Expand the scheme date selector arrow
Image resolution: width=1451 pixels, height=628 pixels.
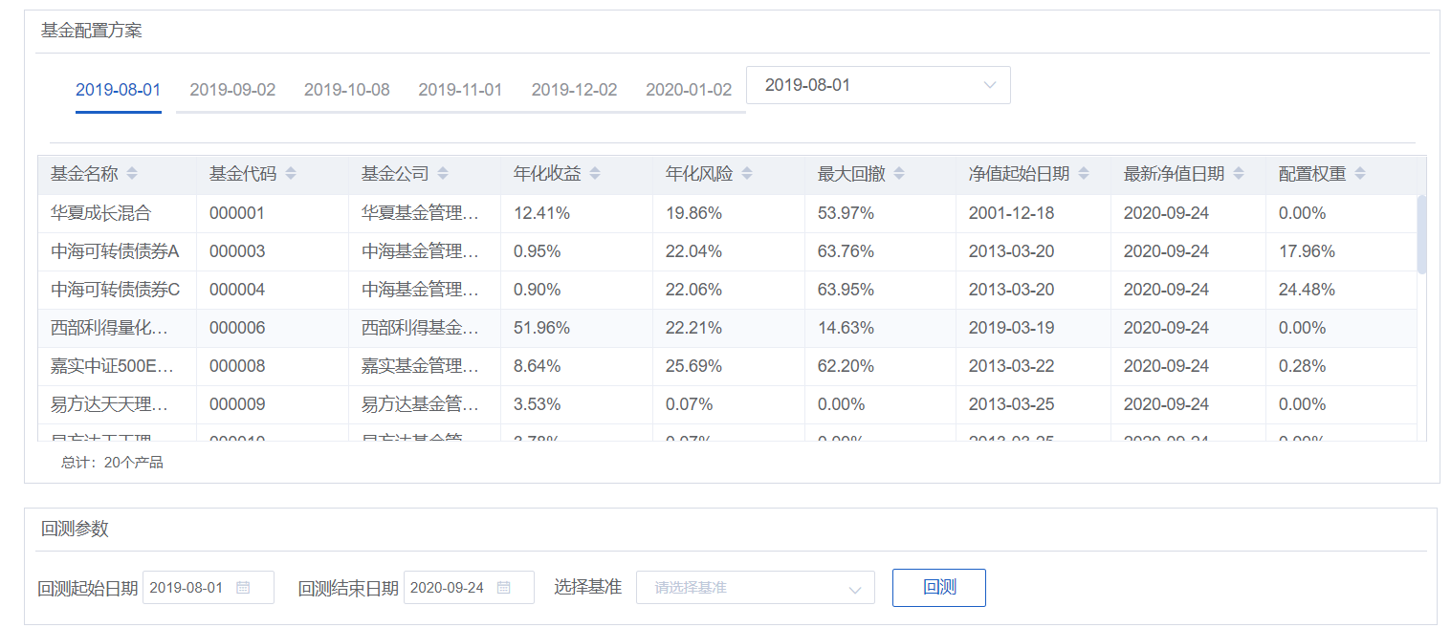coord(990,85)
